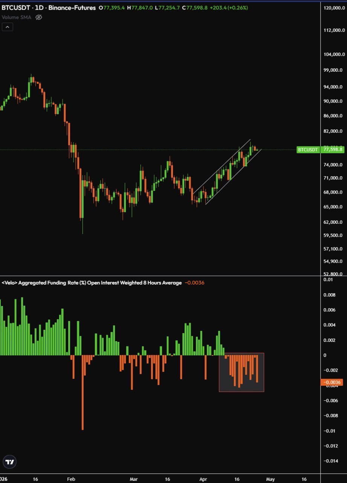Click the orange -0.0036 funding rate tag
The width and height of the screenshot is (347, 483).
click(x=332, y=383)
